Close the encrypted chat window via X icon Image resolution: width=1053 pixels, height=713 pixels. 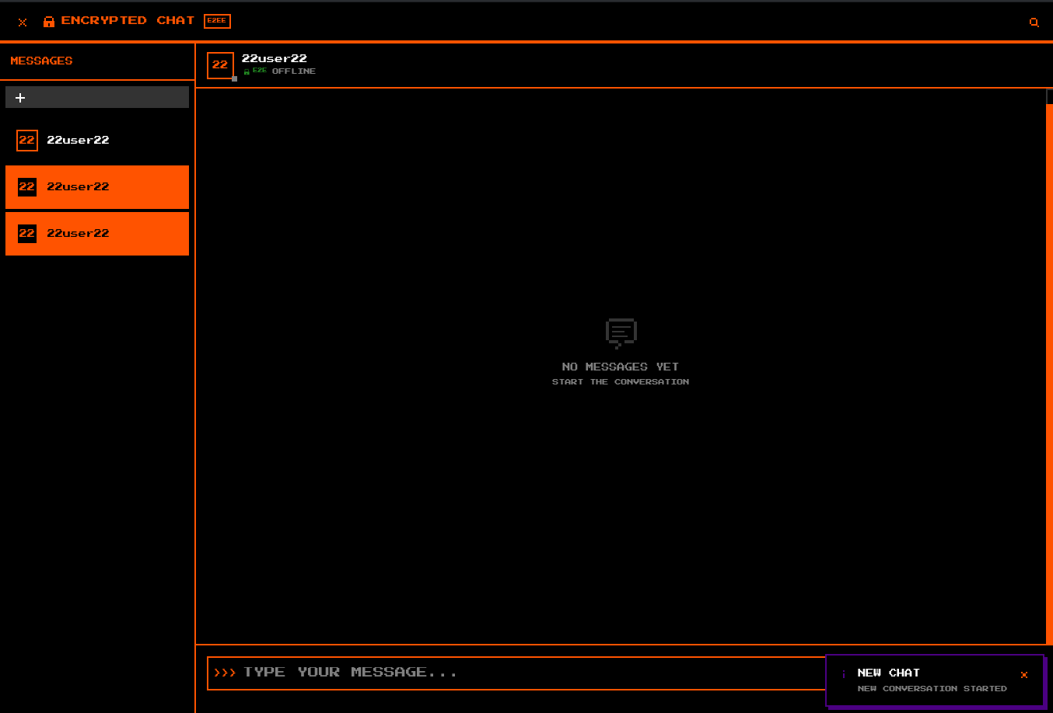(23, 23)
